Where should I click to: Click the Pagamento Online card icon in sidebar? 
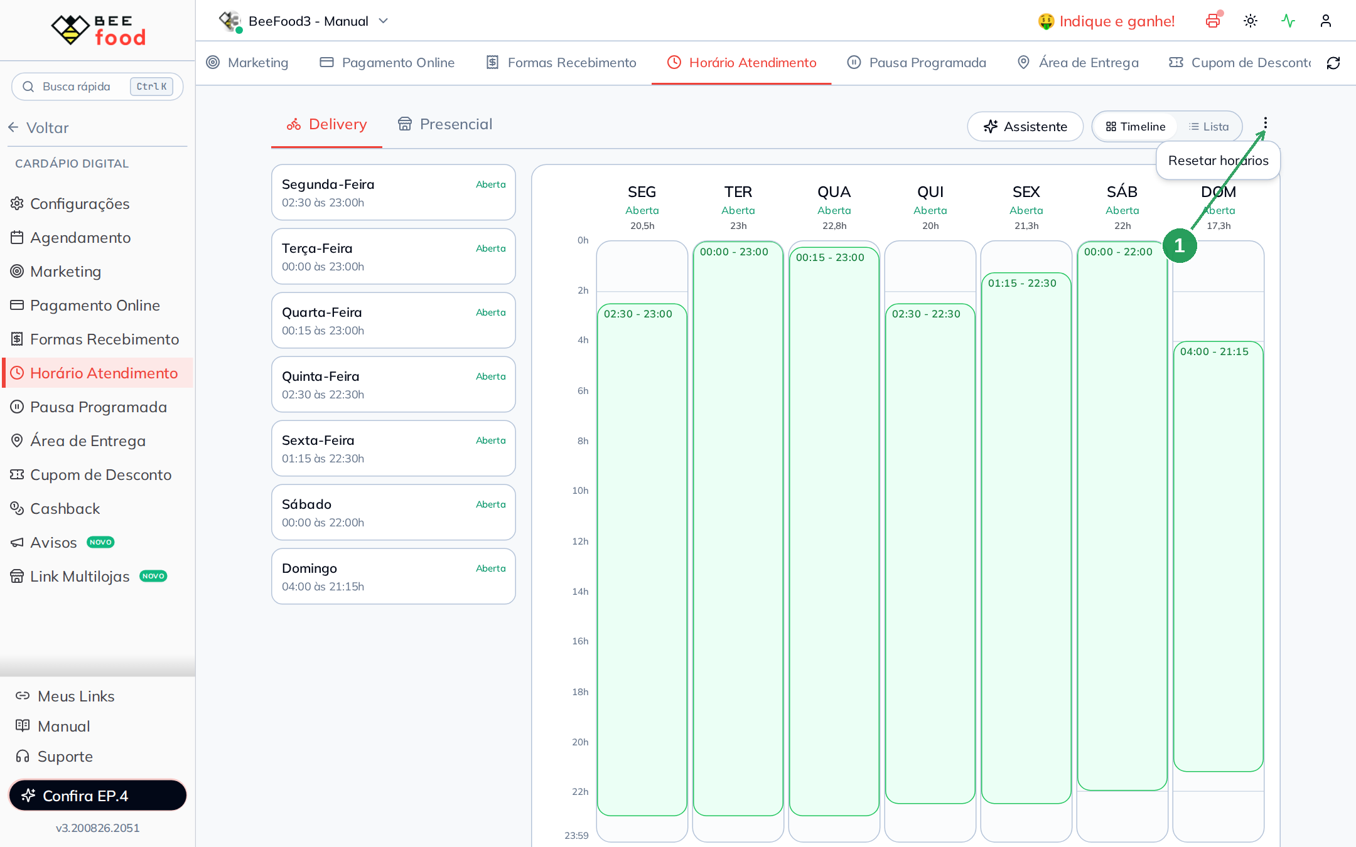click(17, 305)
